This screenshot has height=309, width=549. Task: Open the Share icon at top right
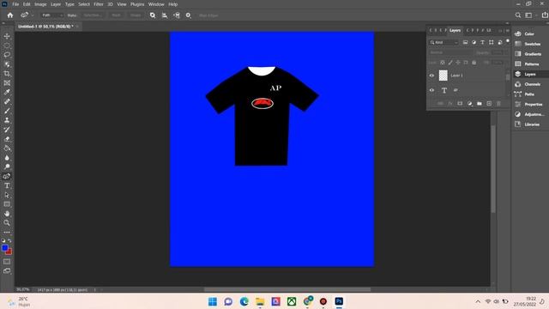(x=545, y=15)
